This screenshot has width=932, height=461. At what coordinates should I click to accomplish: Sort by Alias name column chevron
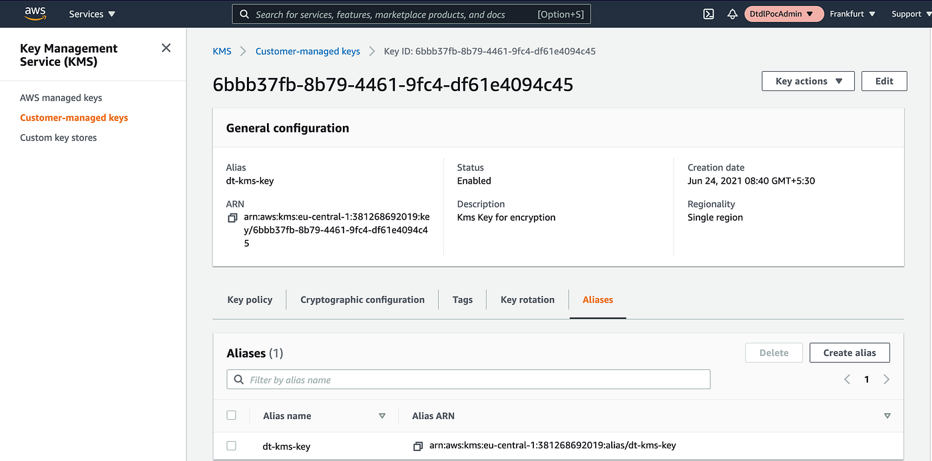[382, 415]
